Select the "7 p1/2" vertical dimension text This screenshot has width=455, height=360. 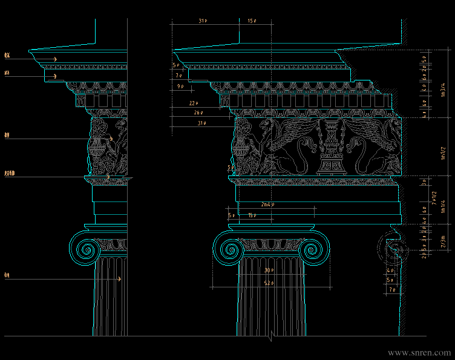point(434,198)
